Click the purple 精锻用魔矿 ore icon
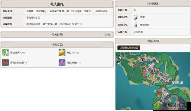The width and height of the screenshot is (191, 111). (x=62, y=63)
